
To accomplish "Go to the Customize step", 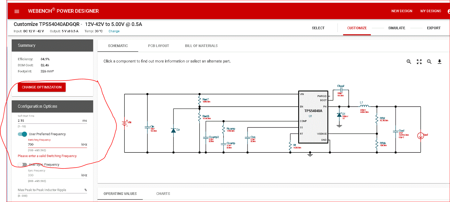I will [357, 28].
